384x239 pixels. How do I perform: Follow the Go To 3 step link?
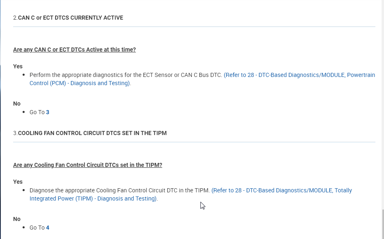point(48,112)
